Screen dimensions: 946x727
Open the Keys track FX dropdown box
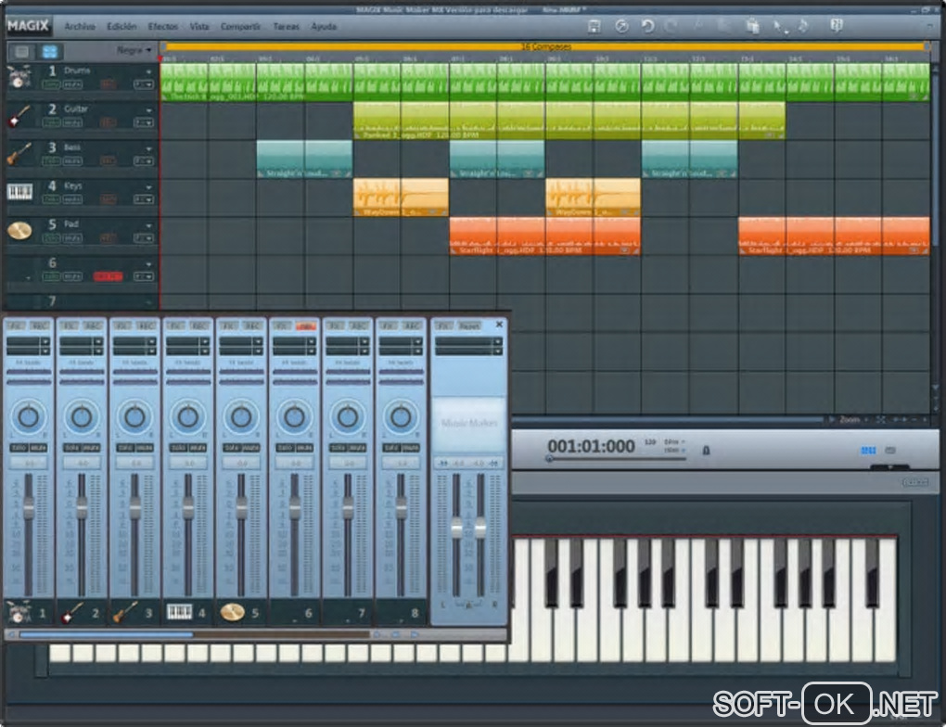(144, 199)
